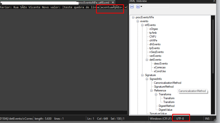Close the XML Treeview panel
This screenshot has width=220, height=123.
click(214, 1)
